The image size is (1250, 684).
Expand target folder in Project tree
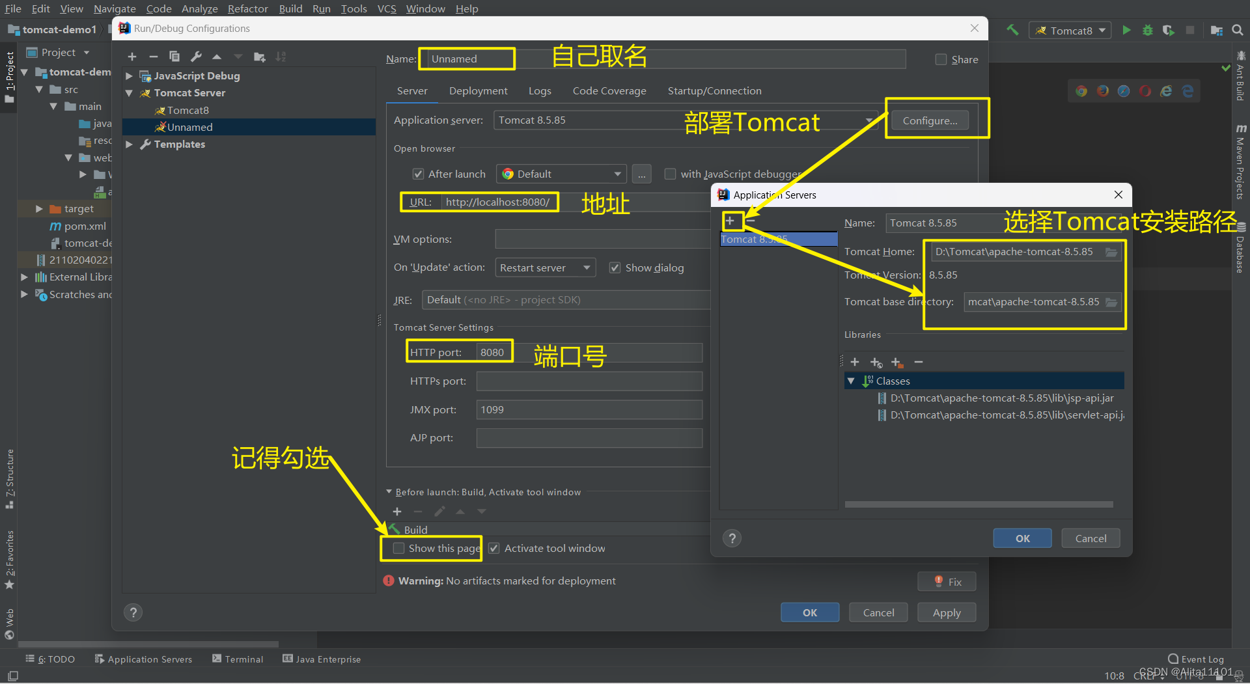[39, 209]
